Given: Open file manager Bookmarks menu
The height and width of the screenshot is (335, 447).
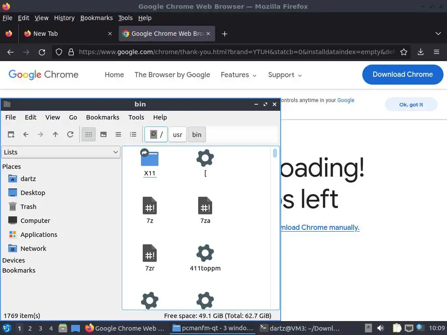Looking at the screenshot, I should pyautogui.click(x=103, y=117).
